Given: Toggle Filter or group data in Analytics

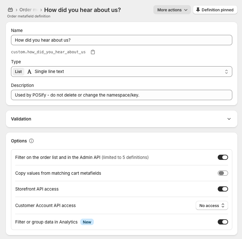Looking at the screenshot, I should click(223, 222).
